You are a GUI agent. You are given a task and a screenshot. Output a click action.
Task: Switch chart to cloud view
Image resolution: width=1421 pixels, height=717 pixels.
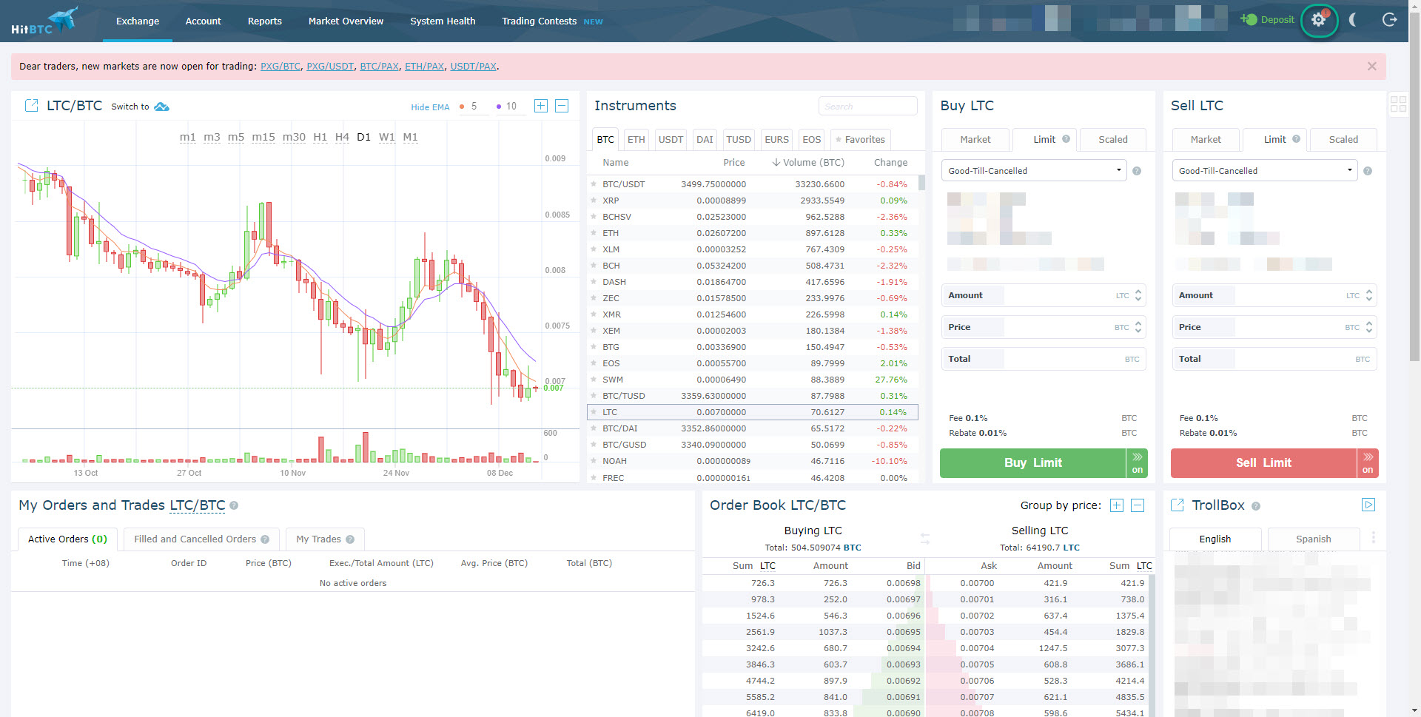[x=161, y=106]
